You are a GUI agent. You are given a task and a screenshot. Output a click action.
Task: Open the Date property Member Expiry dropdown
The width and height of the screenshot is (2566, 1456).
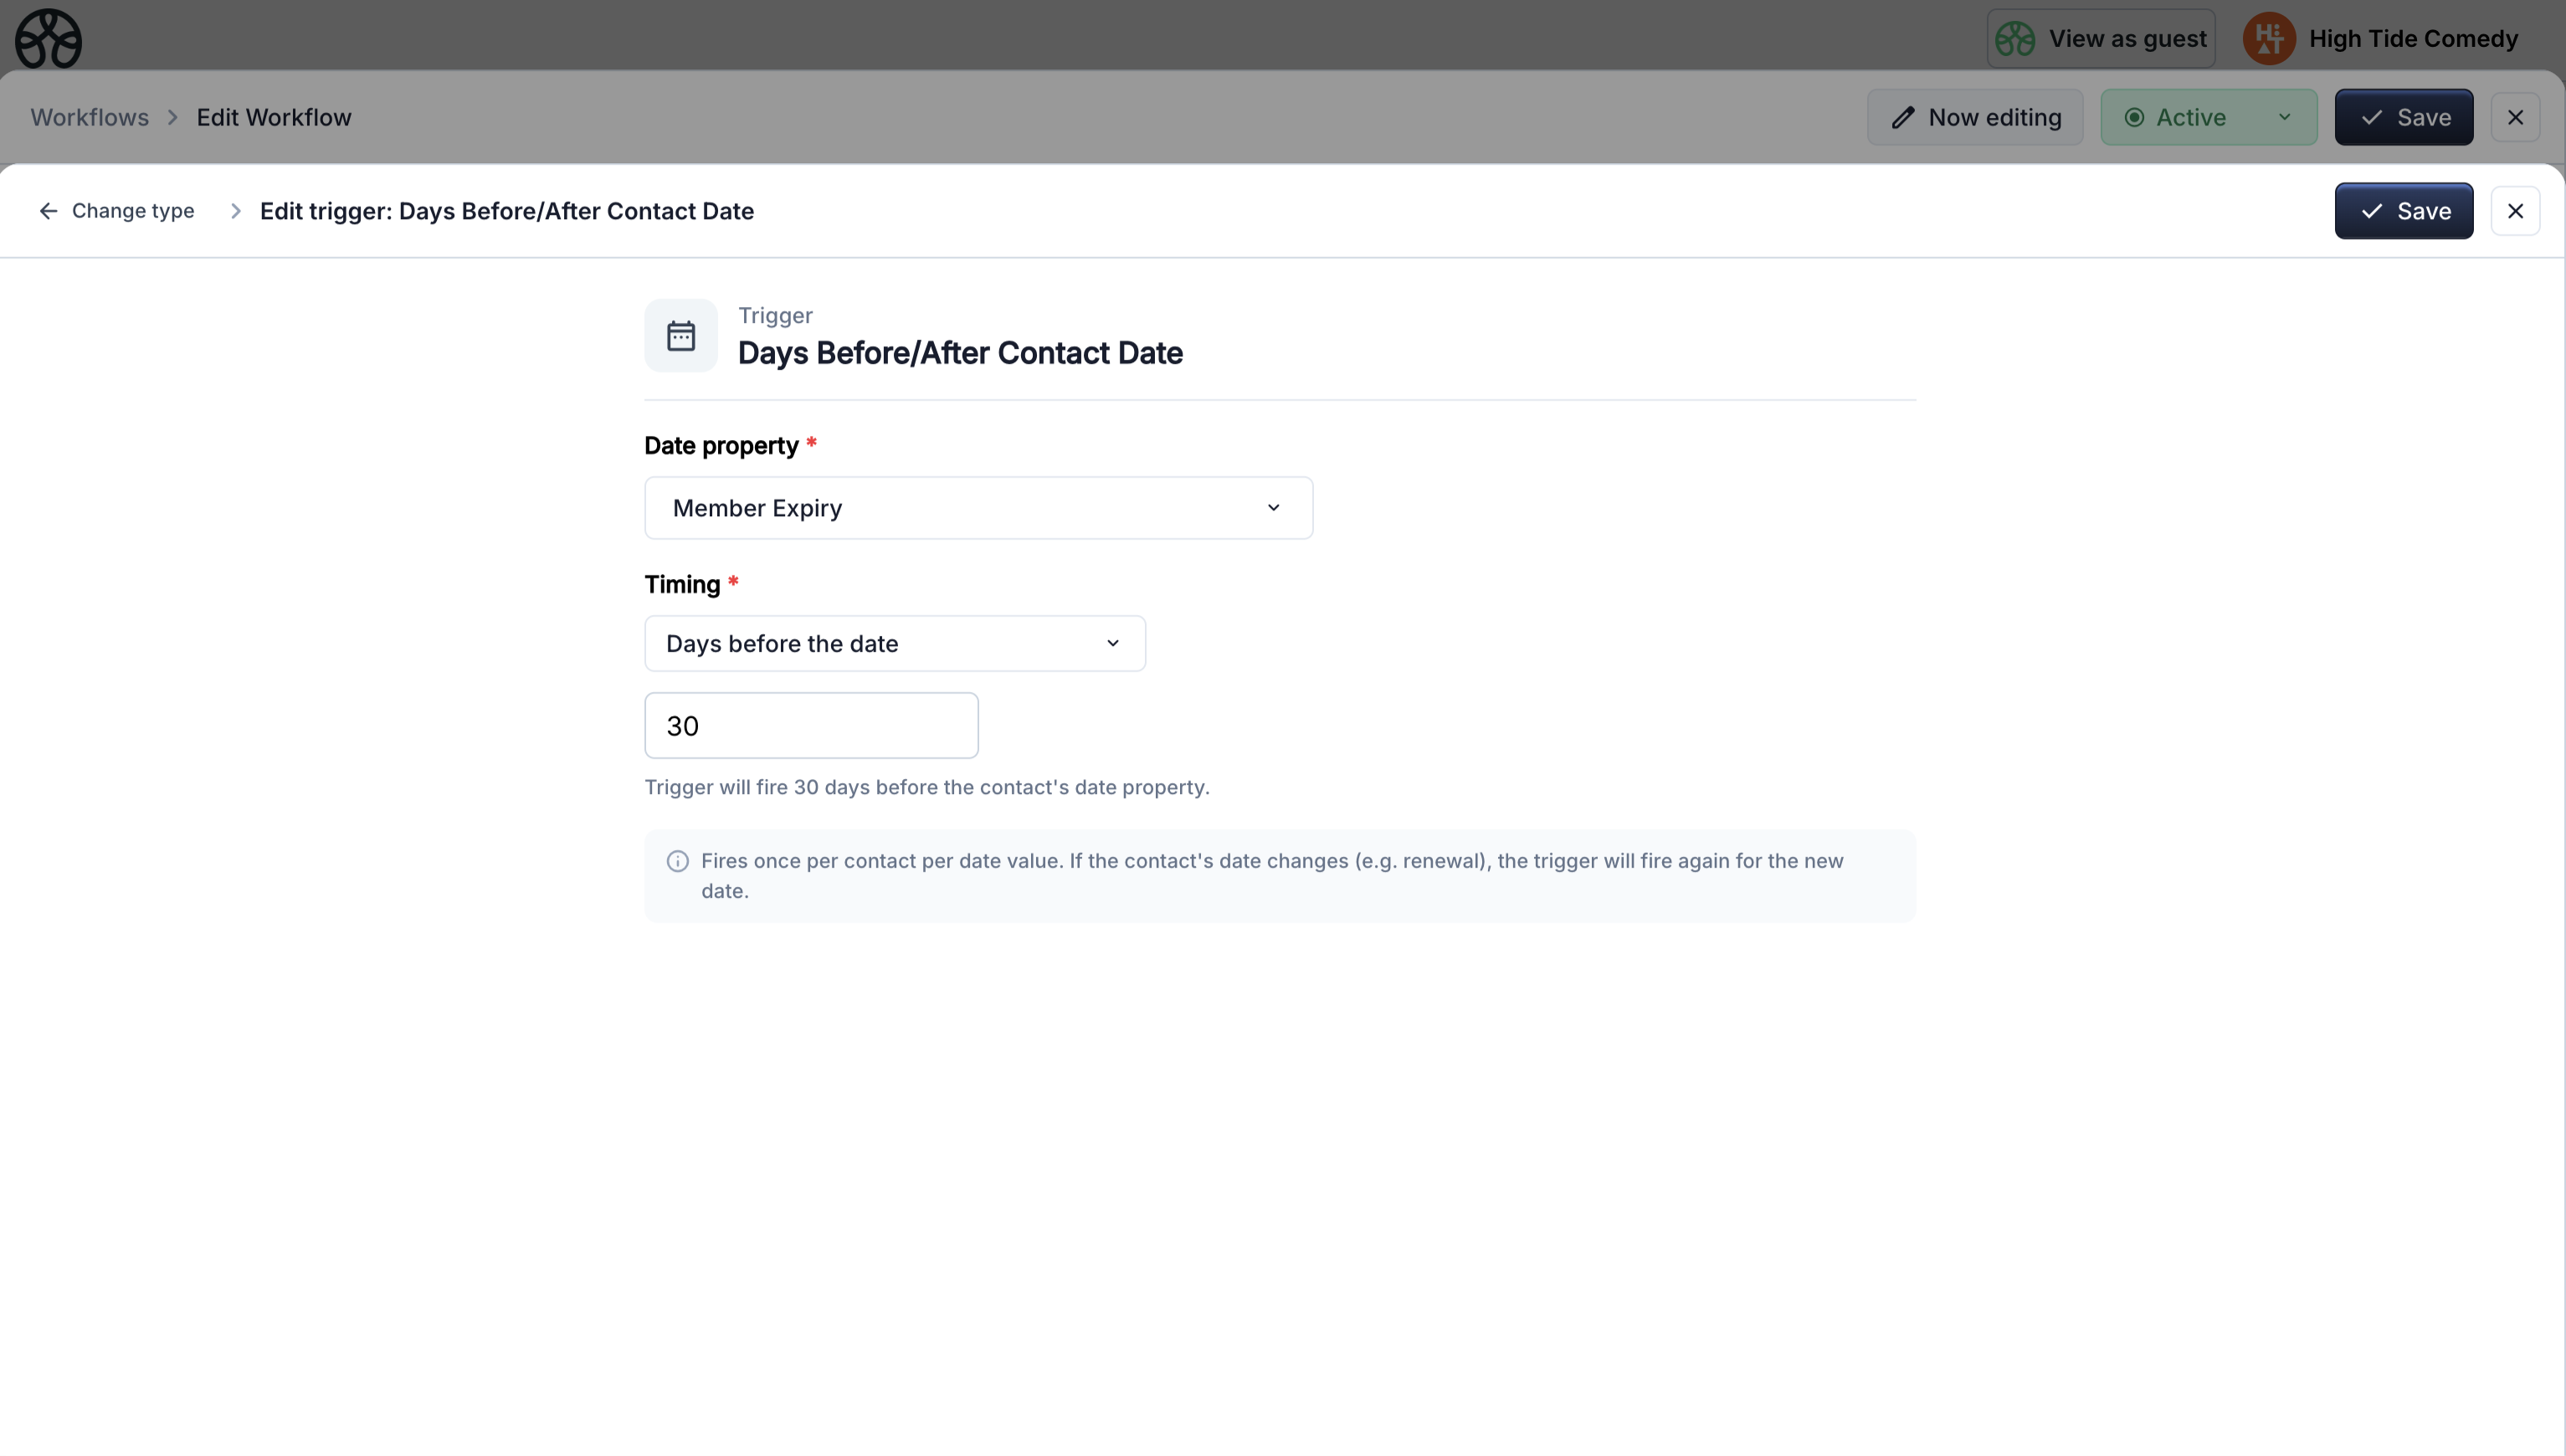978,508
